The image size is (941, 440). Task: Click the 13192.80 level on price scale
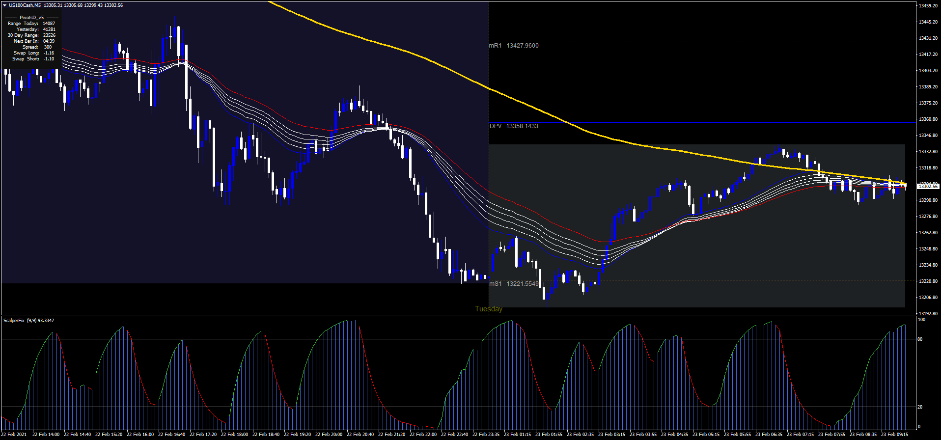point(928,313)
